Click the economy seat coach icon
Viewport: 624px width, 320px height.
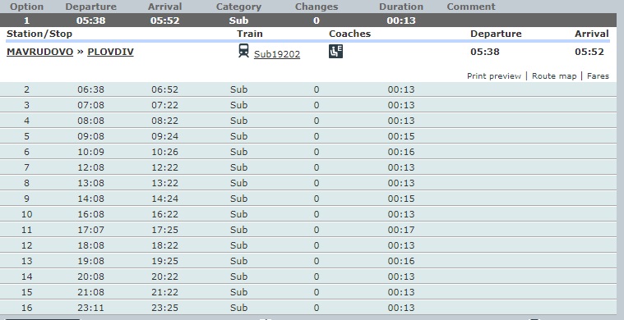(335, 51)
